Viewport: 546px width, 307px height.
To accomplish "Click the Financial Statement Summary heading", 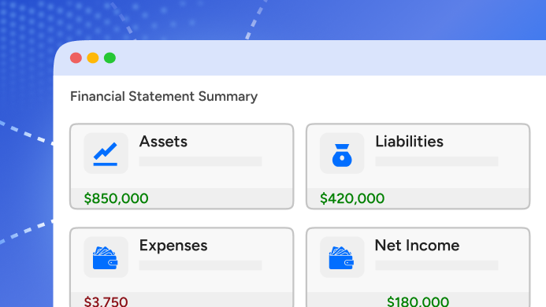I will tap(164, 96).
